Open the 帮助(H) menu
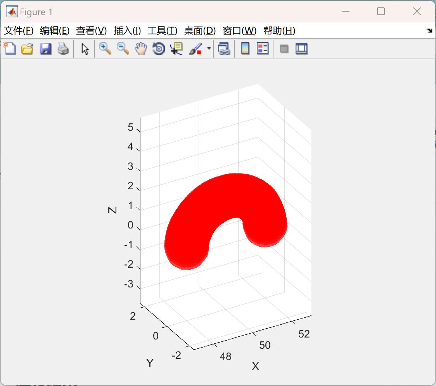436x386 pixels. pyautogui.click(x=279, y=31)
